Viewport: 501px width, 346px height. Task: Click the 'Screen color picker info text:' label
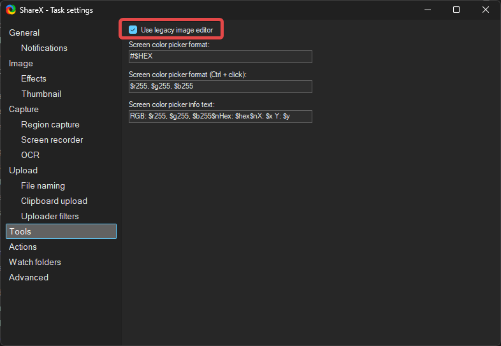171,105
